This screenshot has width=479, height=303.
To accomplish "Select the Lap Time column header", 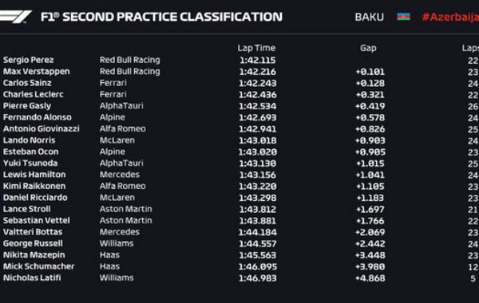I will pyautogui.click(x=256, y=48).
